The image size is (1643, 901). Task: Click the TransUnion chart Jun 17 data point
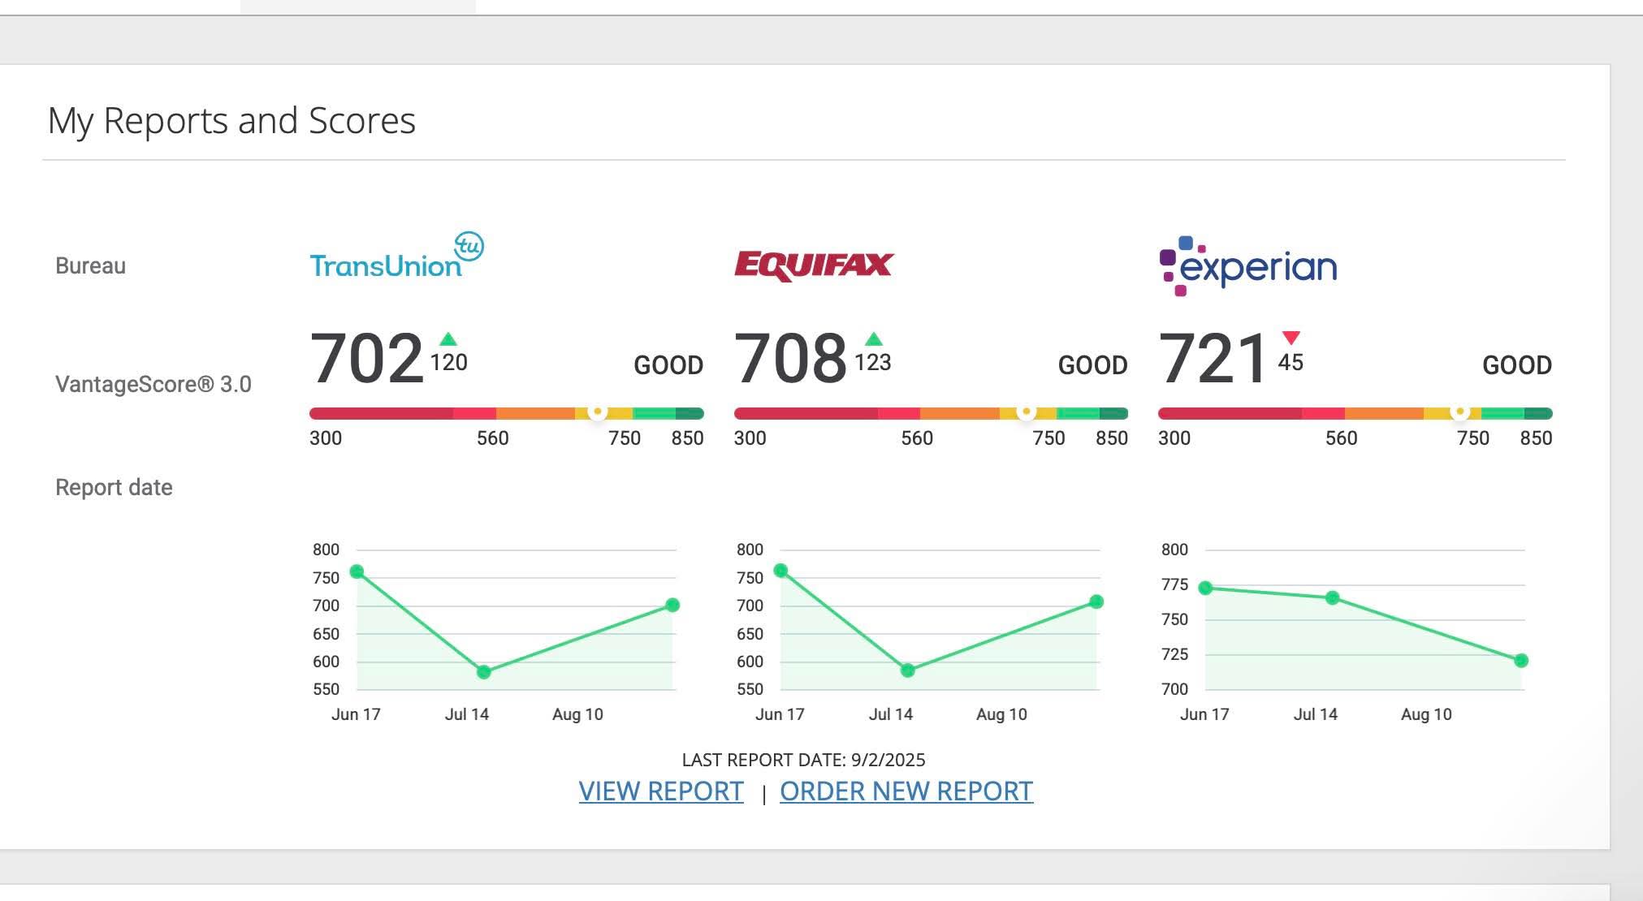[x=357, y=571]
